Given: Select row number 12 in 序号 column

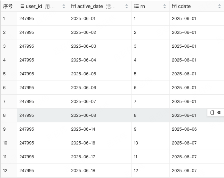Looking at the screenshot, I should pyautogui.click(x=5, y=170).
